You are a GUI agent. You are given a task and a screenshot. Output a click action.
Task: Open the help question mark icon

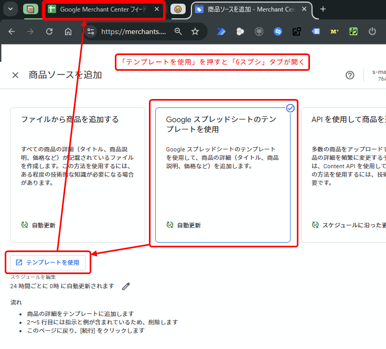tap(350, 75)
